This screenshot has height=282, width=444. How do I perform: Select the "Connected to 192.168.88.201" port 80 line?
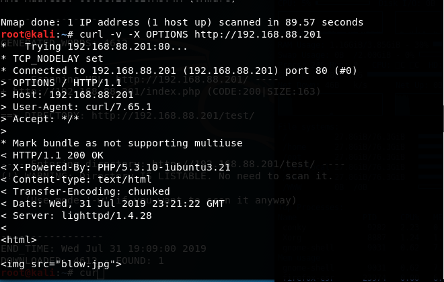pos(179,70)
